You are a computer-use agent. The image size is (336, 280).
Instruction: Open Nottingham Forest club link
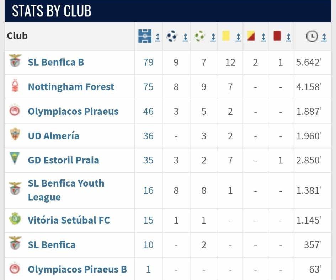(71, 87)
